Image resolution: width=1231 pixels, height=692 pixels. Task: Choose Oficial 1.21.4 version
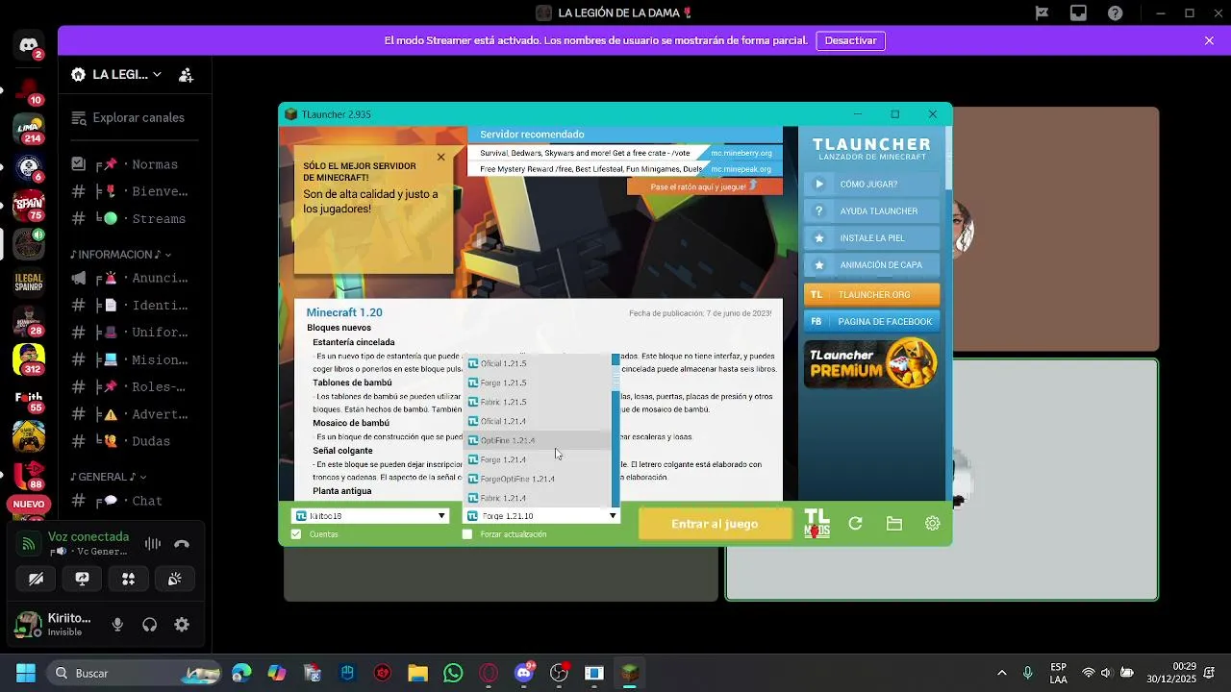click(538, 421)
